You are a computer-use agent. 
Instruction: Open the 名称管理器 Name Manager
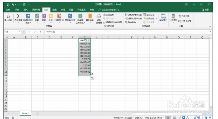(99, 19)
